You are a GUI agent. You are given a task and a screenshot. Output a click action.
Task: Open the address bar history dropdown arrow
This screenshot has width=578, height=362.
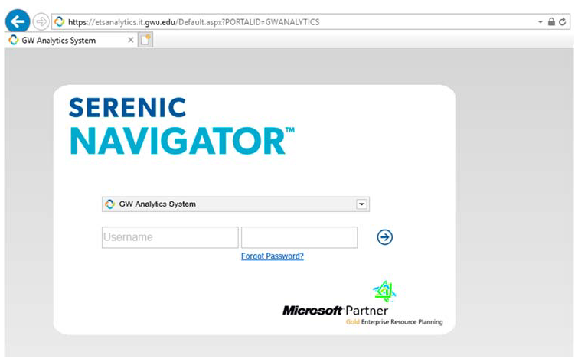[x=540, y=21]
